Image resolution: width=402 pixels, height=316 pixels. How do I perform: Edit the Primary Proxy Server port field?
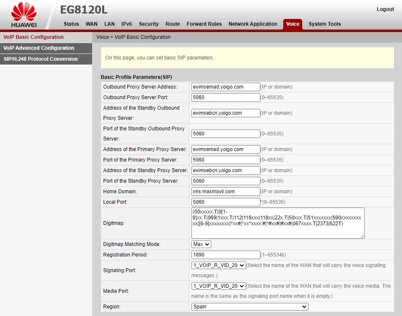point(226,160)
